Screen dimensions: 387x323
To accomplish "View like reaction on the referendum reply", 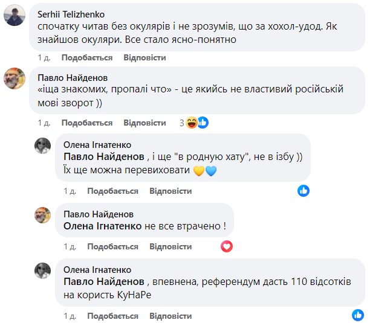I will 358,315.
